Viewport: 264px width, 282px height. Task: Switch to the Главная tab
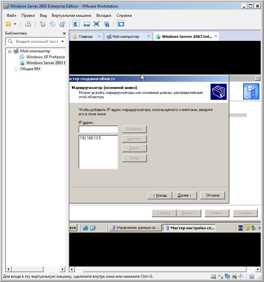(85, 37)
